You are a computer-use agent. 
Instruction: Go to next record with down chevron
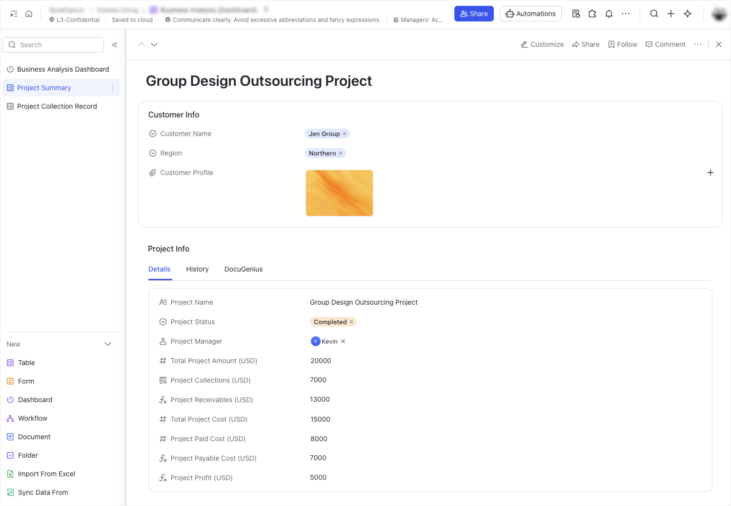(154, 44)
